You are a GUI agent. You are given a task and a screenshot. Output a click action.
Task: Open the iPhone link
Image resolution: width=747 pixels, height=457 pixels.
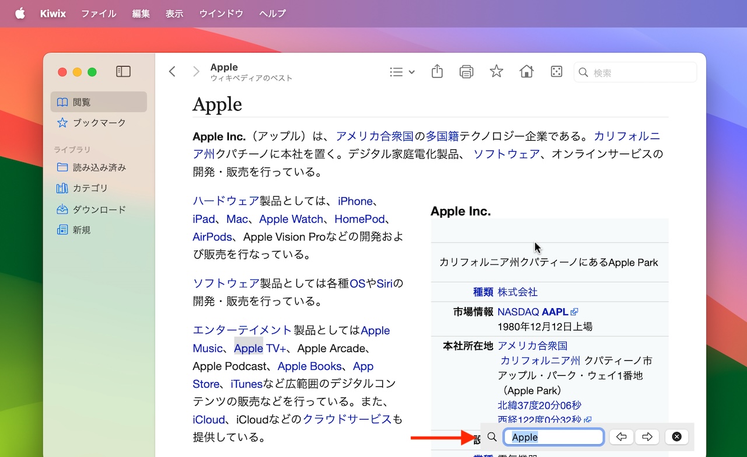pos(355,201)
